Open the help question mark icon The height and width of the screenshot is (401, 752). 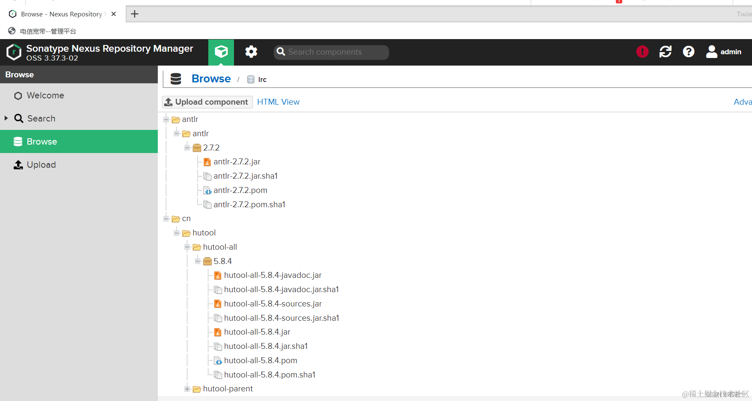(x=688, y=52)
